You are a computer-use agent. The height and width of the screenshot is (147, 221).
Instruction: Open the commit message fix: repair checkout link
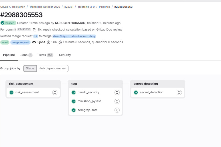pos(80,30)
